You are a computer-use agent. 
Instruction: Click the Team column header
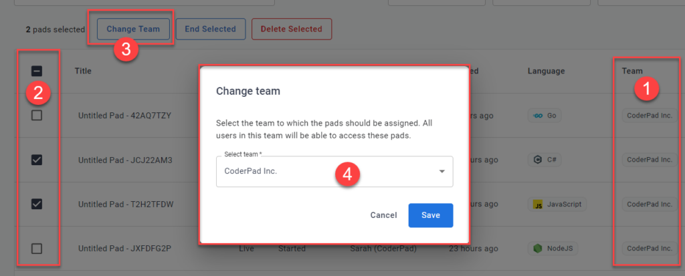point(632,71)
